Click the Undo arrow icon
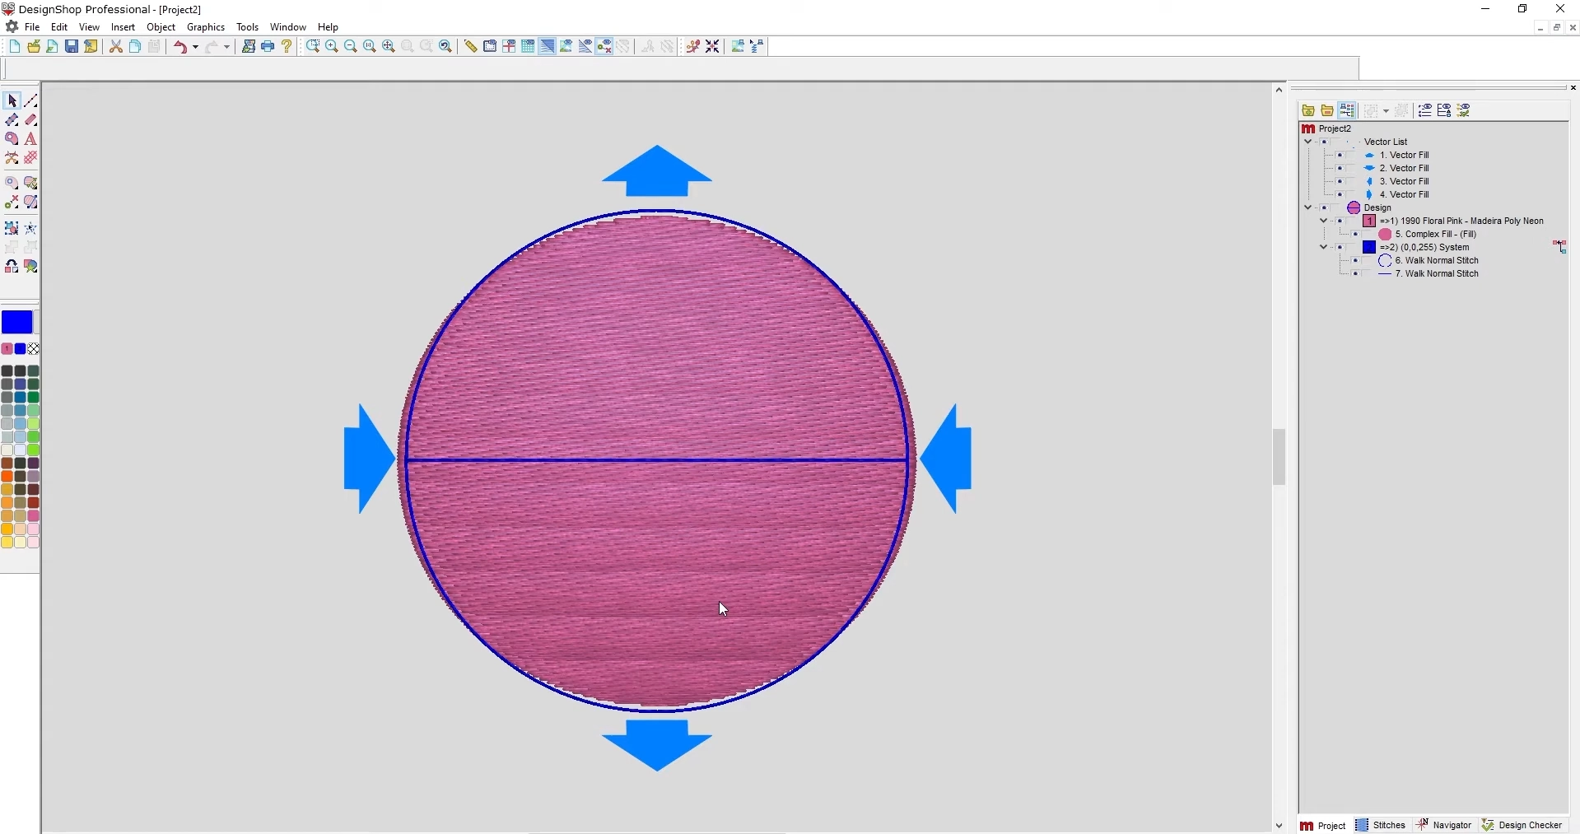This screenshot has height=834, width=1580. click(x=179, y=47)
